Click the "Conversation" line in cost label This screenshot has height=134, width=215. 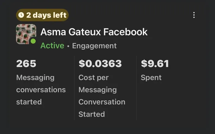(x=102, y=102)
